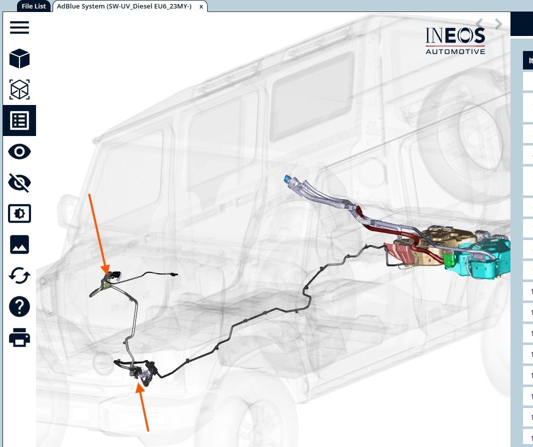Click the blue filler cap on model
The width and height of the screenshot is (533, 447).
tap(287, 178)
